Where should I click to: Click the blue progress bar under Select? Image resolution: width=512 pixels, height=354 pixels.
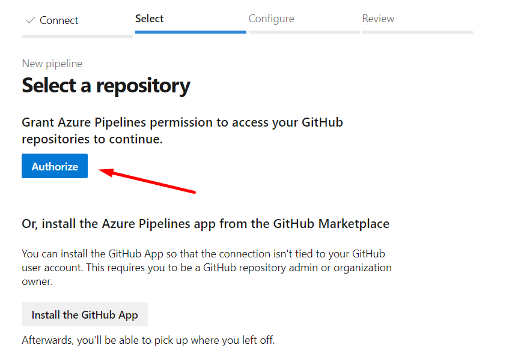tap(190, 32)
